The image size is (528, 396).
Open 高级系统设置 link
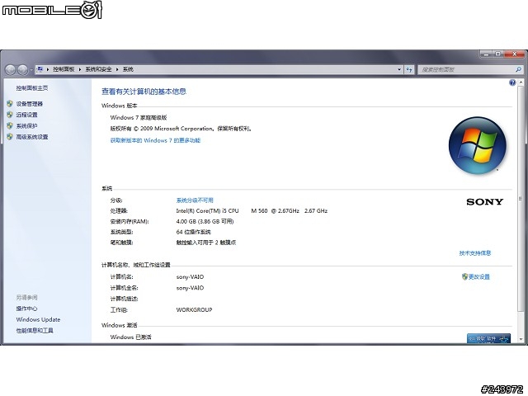click(x=32, y=137)
